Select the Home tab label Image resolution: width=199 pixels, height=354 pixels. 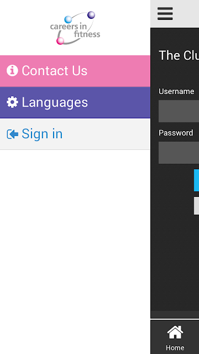175,347
